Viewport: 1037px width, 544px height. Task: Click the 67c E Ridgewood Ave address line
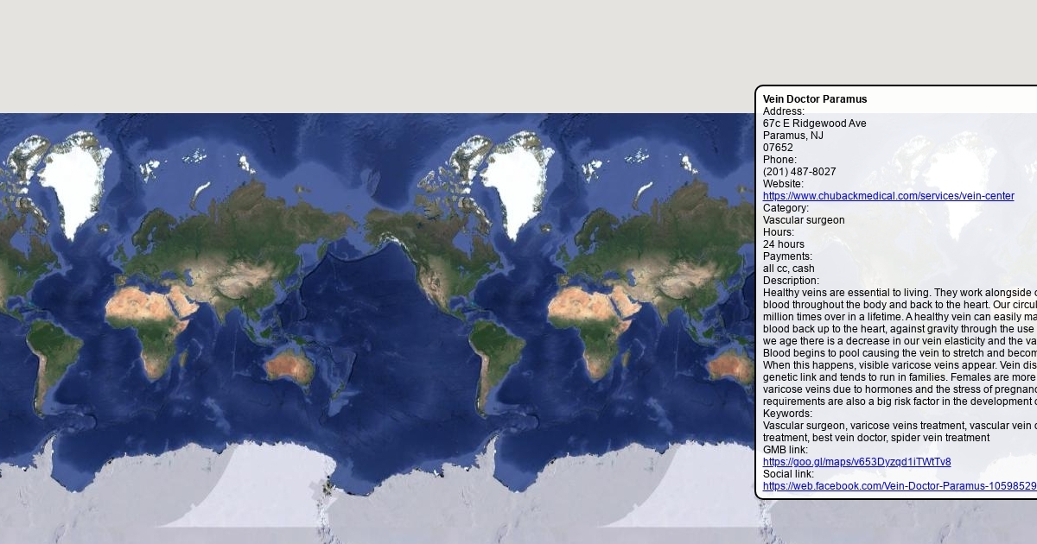[814, 123]
